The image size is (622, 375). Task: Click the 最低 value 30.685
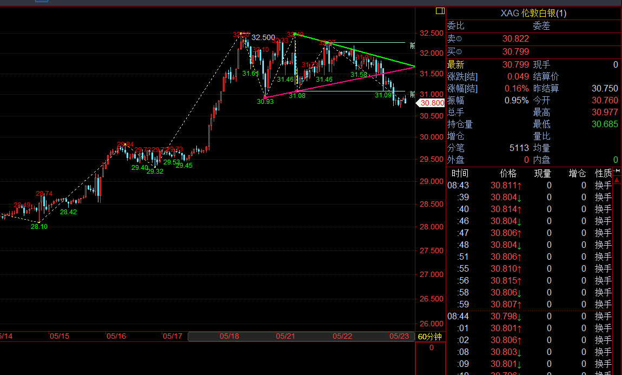[605, 124]
